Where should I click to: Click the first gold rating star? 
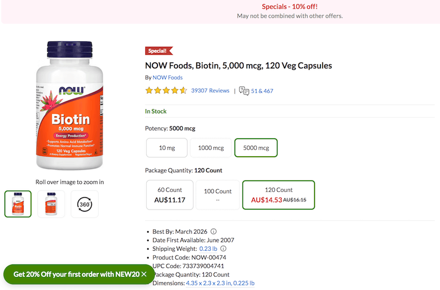(x=149, y=90)
